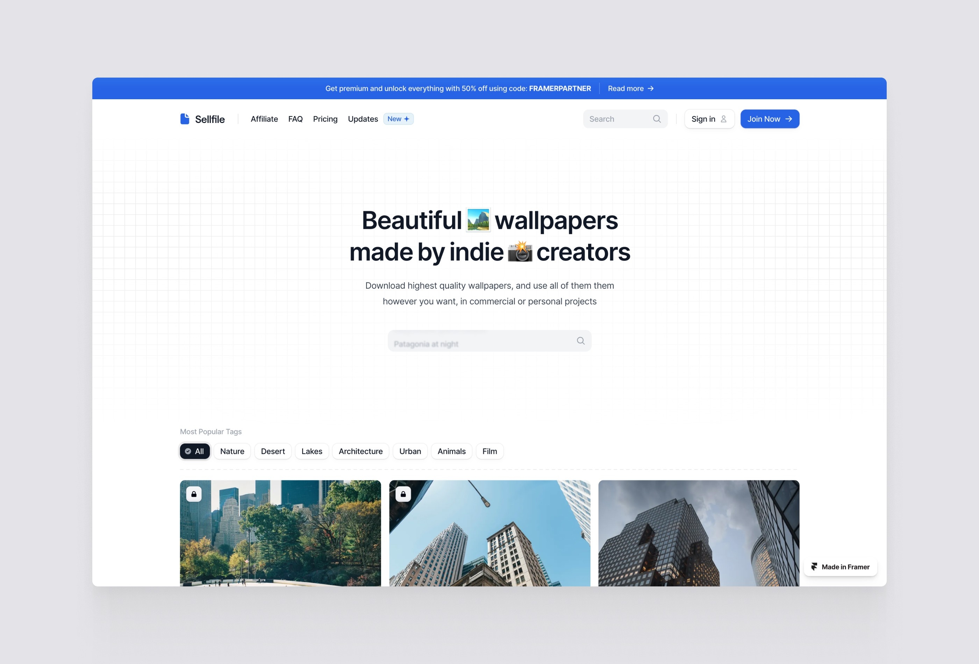Click the Join Now button

(769, 118)
